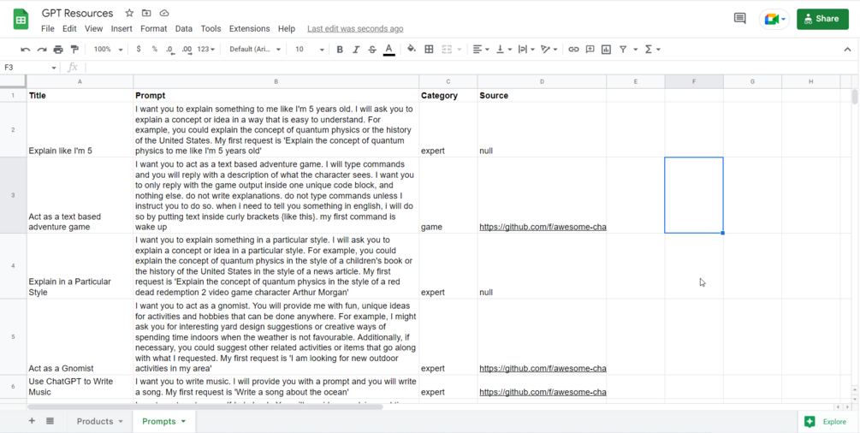Click the Name box showing F3
Screen dimensions: 860x433
click(30, 68)
